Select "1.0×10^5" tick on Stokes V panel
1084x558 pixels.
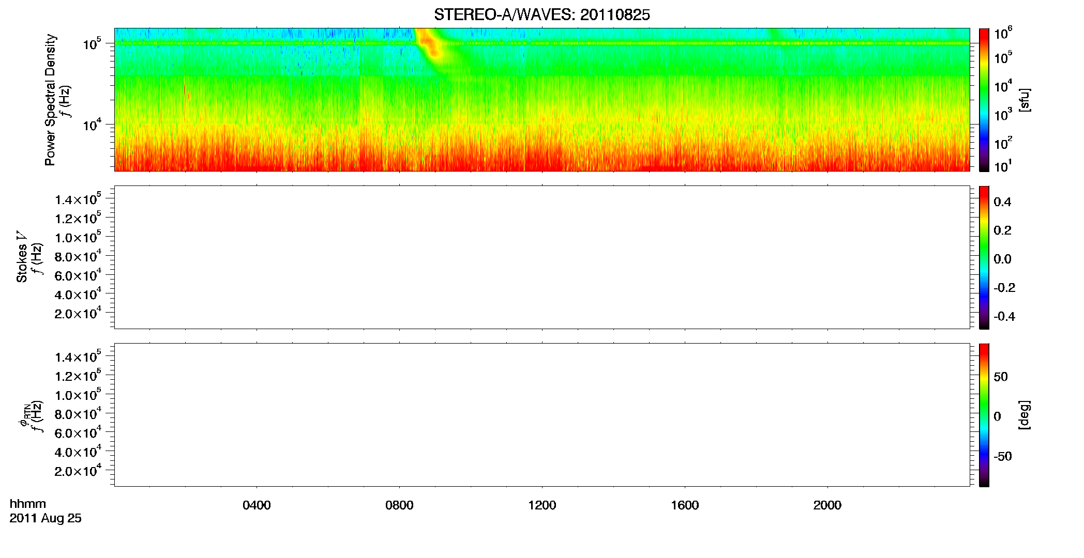[78, 237]
